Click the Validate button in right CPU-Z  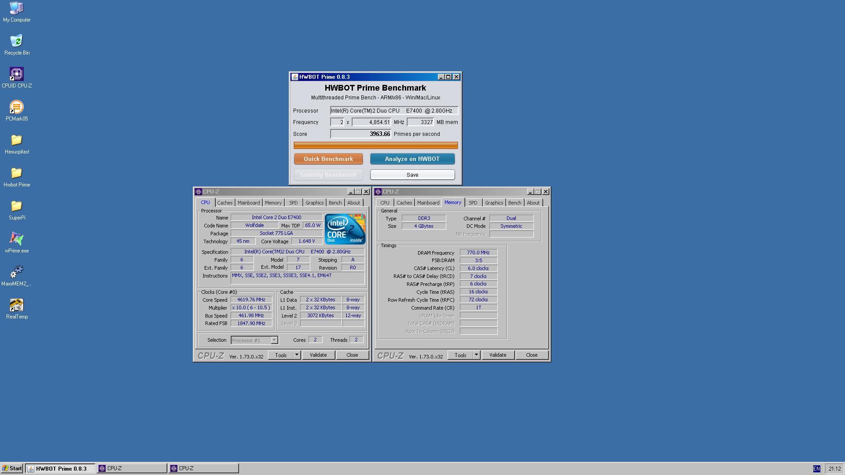point(498,355)
